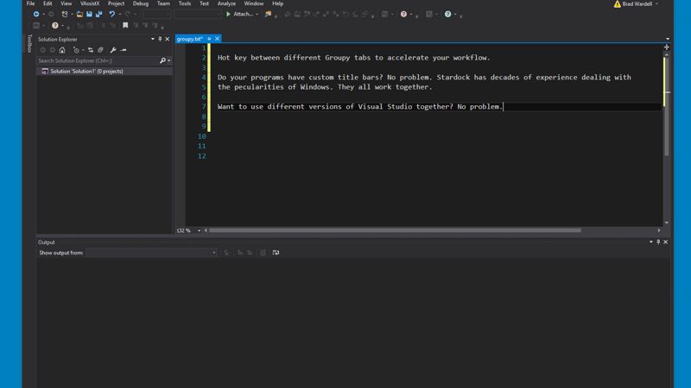Open the Solution Explorer window position dropdown

[x=153, y=39]
